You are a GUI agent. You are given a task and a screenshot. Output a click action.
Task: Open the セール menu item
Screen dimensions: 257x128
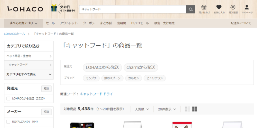pyautogui.click(x=50, y=23)
